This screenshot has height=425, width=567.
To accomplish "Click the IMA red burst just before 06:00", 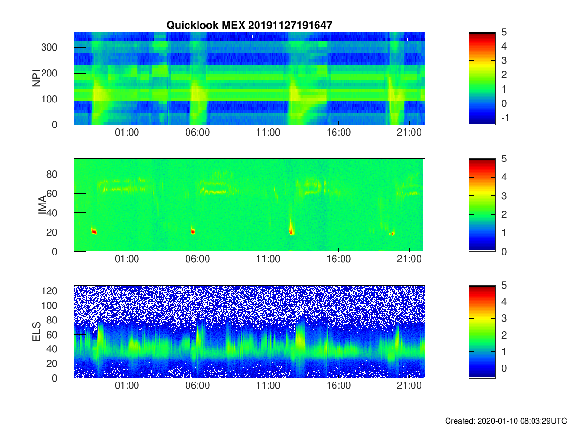I will (x=193, y=231).
